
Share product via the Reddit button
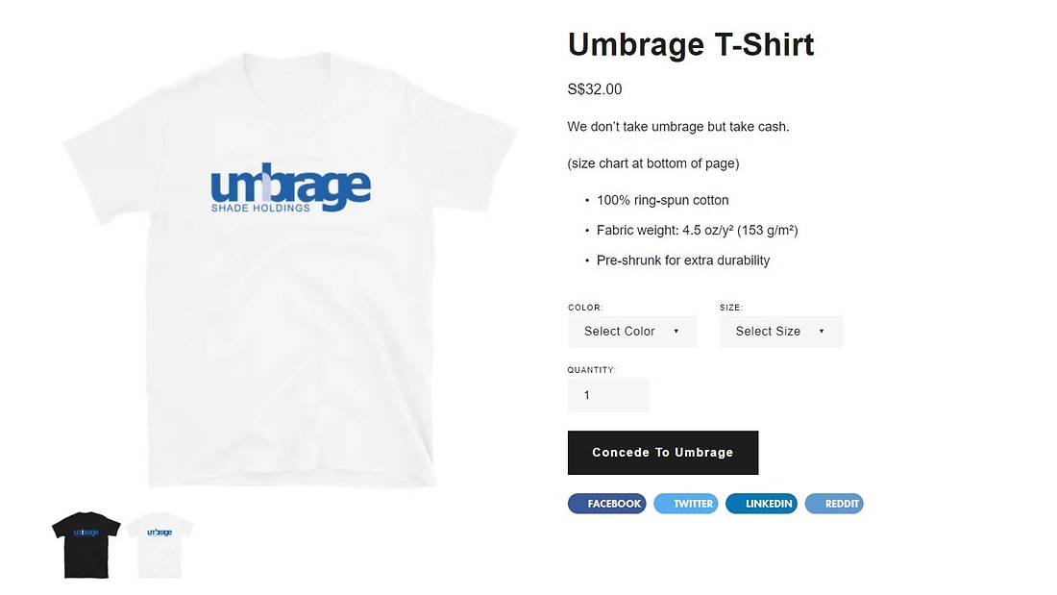(834, 504)
